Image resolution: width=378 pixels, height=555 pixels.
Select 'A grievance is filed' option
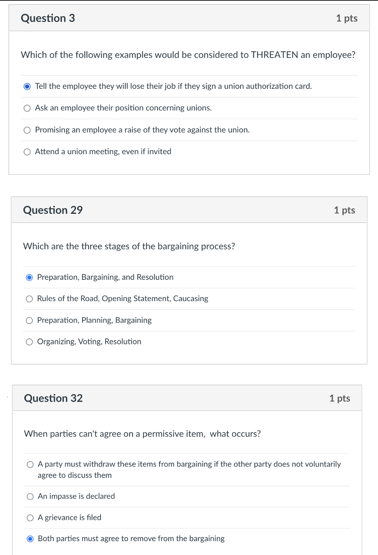coord(30,518)
